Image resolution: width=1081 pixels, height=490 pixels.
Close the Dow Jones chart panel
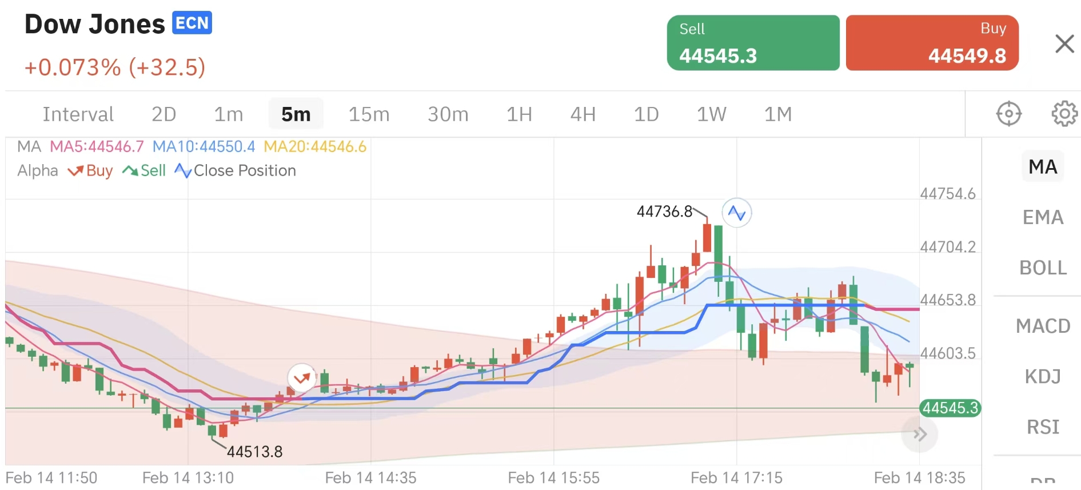[x=1064, y=43]
